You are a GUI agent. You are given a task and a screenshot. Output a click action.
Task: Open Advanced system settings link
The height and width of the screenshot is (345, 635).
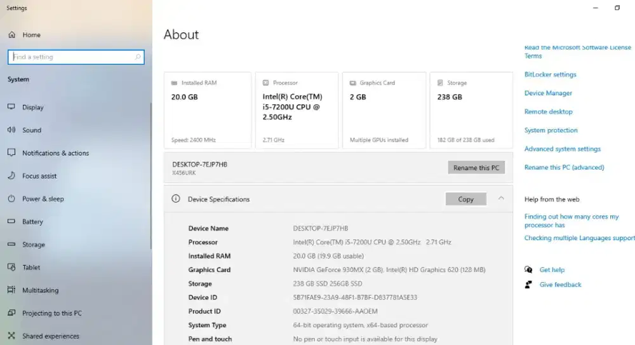click(x=563, y=149)
